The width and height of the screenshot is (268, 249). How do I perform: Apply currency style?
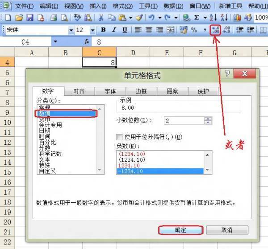(x=183, y=30)
